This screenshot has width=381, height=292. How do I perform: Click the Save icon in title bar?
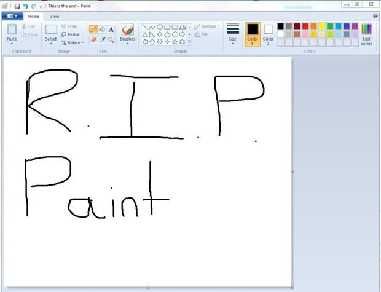tap(17, 6)
